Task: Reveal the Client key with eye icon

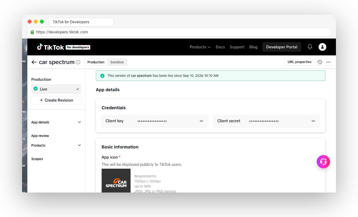Action: 201,121
